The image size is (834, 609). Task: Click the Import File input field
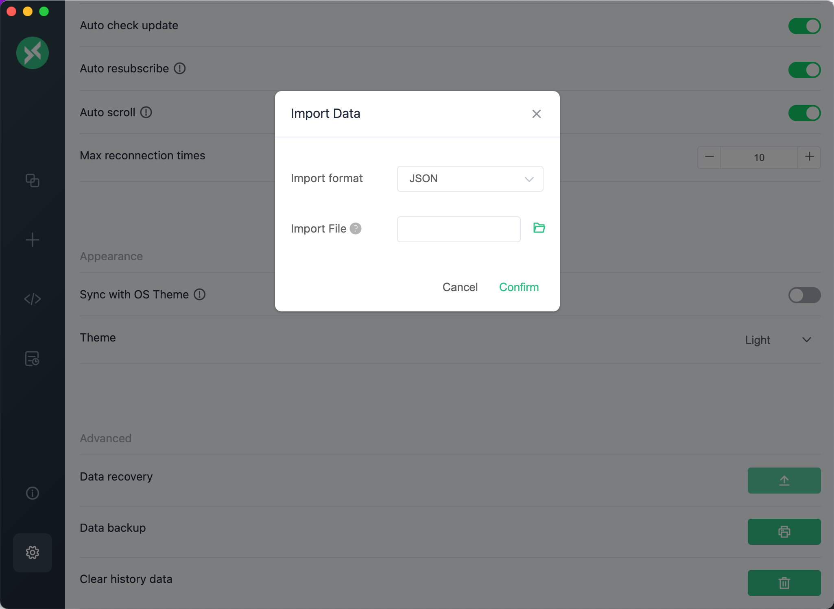[x=458, y=228]
